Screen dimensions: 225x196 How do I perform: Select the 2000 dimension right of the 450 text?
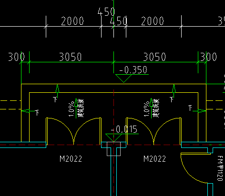(153, 21)
